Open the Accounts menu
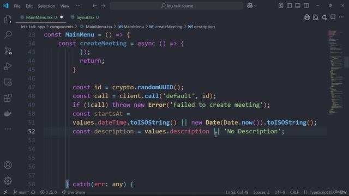The image size is (349, 196). coord(8,165)
